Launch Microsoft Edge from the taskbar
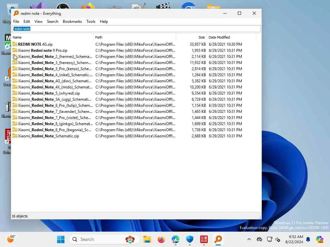The height and width of the screenshot is (247, 330). 175,239
